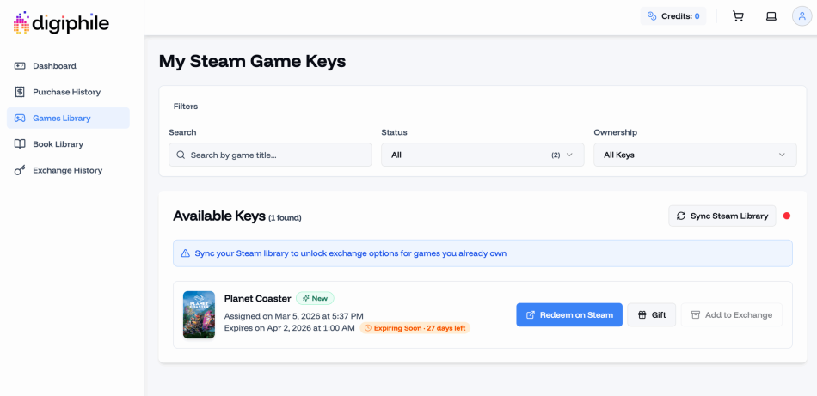Expand the Status filter dropdown

coord(482,155)
